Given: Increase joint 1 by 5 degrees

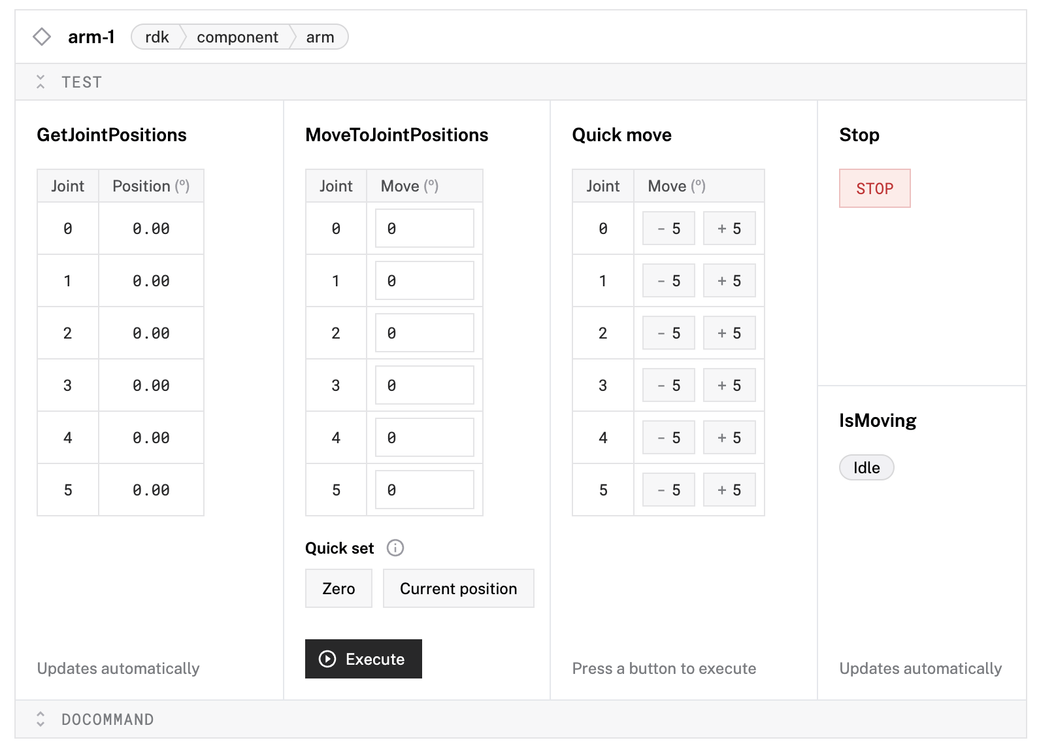Looking at the screenshot, I should [x=729, y=280].
